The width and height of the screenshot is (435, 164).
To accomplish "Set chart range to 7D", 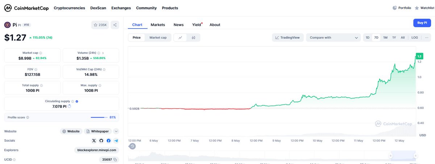I will coord(376,38).
